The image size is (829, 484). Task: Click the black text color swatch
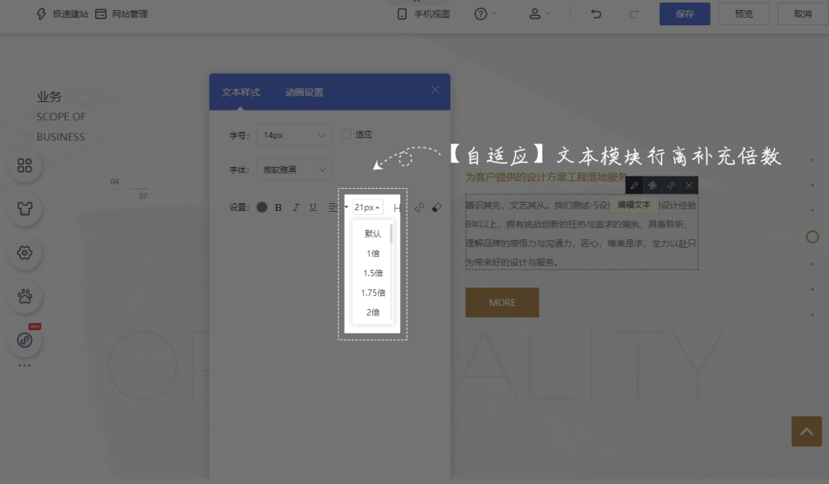point(262,207)
